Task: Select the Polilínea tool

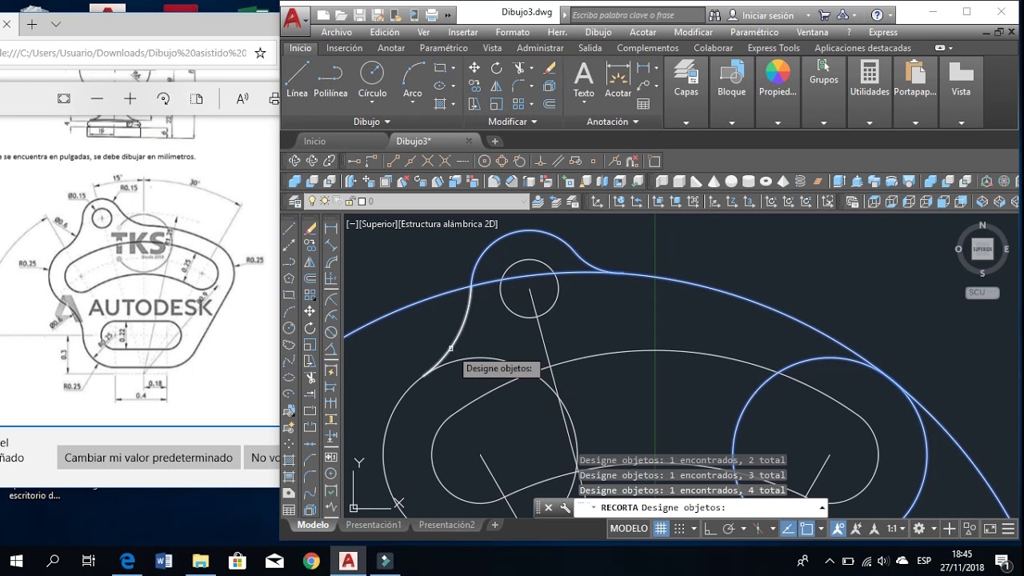Action: pos(330,80)
